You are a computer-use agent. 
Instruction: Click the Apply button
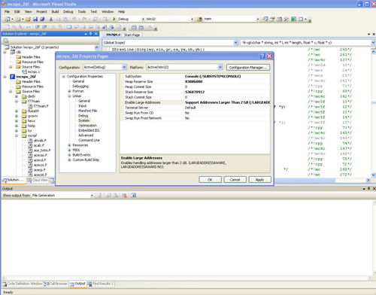259,180
